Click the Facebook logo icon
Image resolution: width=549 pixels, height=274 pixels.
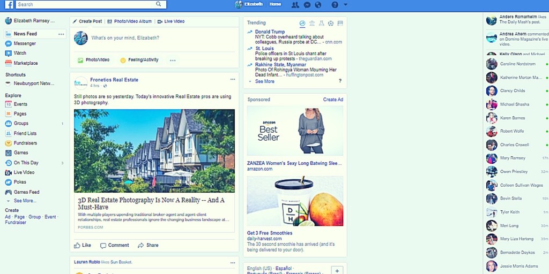coord(9,4)
